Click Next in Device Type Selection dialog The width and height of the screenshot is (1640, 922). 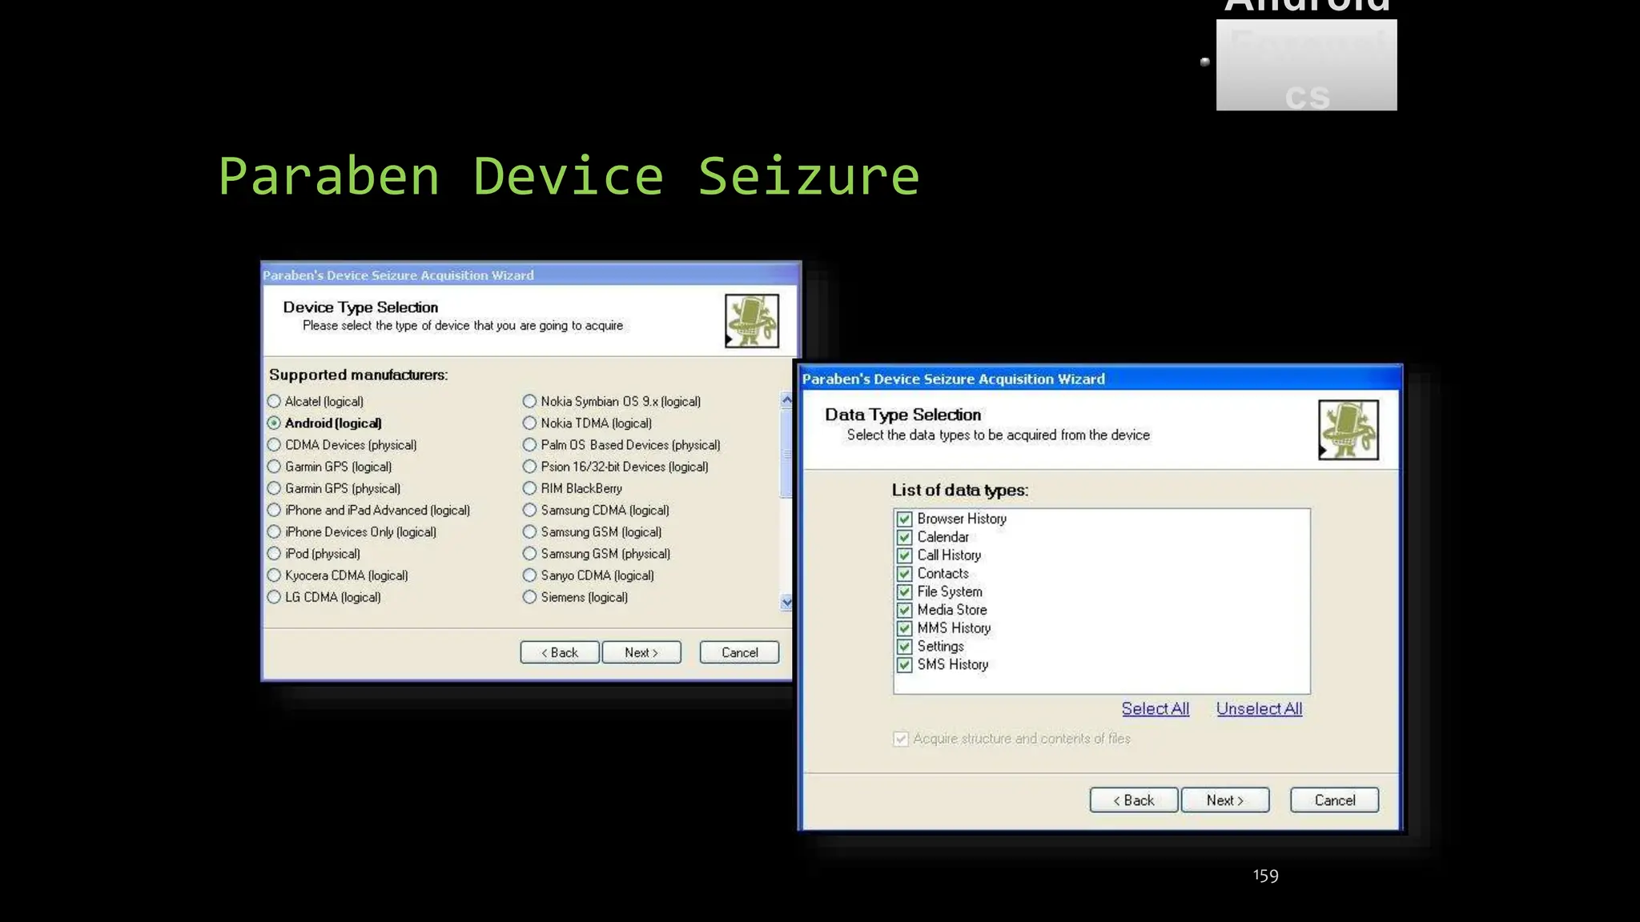(x=641, y=653)
